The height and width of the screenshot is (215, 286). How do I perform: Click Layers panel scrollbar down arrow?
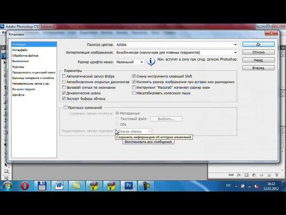click(x=282, y=170)
